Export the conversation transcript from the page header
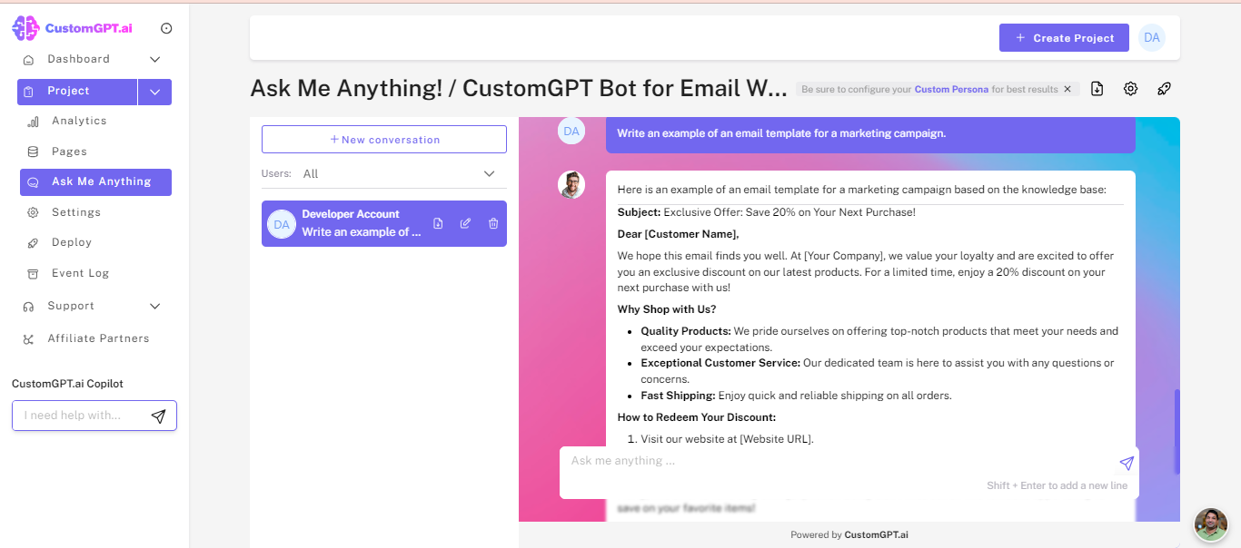Image resolution: width=1241 pixels, height=548 pixels. (x=1097, y=88)
